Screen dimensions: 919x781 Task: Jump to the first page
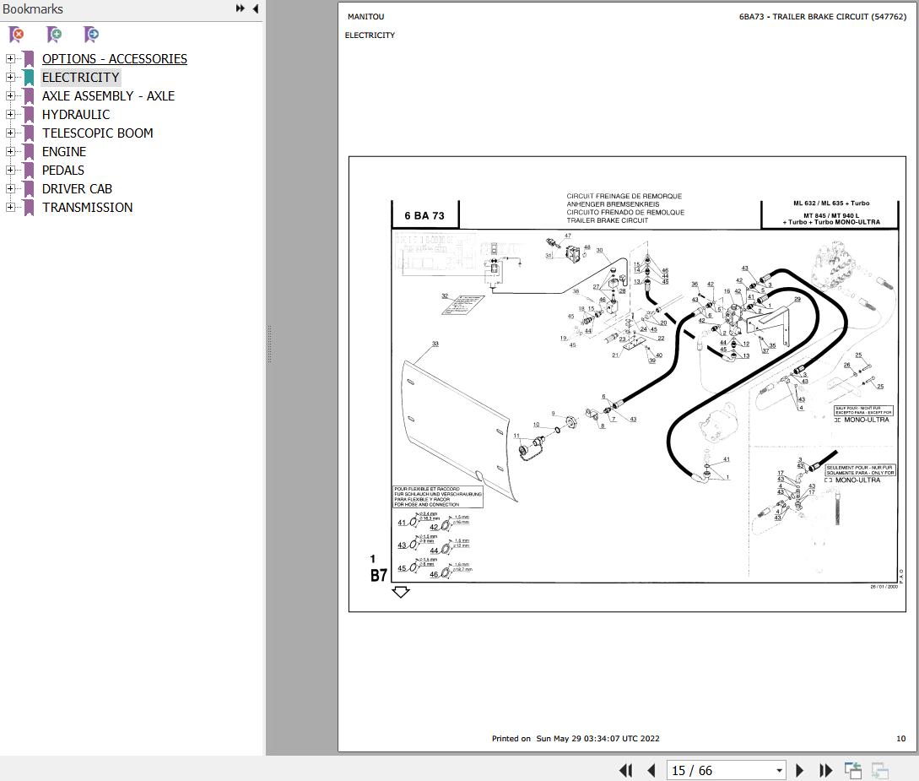[x=625, y=770]
